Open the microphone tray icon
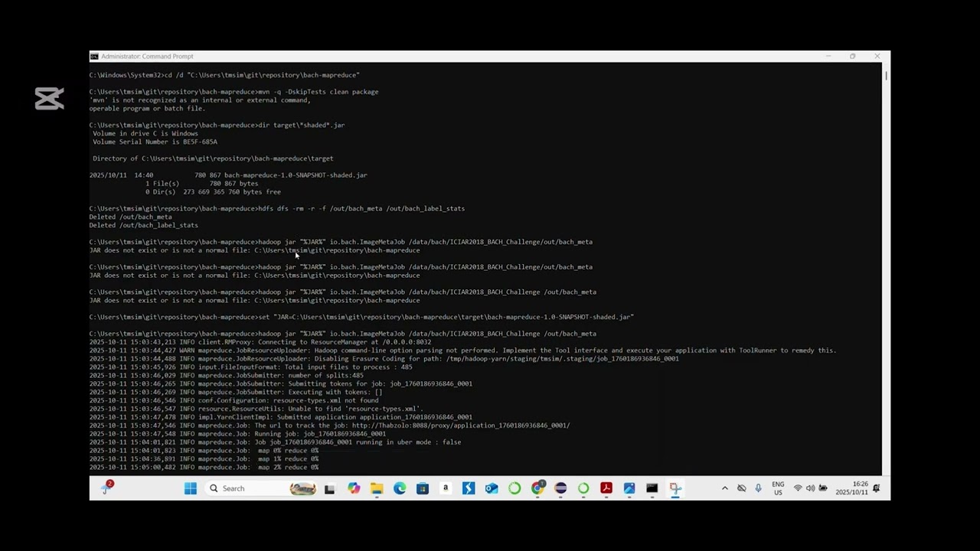 (758, 488)
